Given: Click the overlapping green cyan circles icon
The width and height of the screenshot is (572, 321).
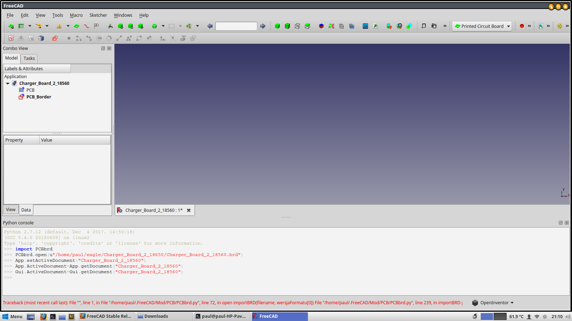Looking at the screenshot, I should click(x=409, y=26).
